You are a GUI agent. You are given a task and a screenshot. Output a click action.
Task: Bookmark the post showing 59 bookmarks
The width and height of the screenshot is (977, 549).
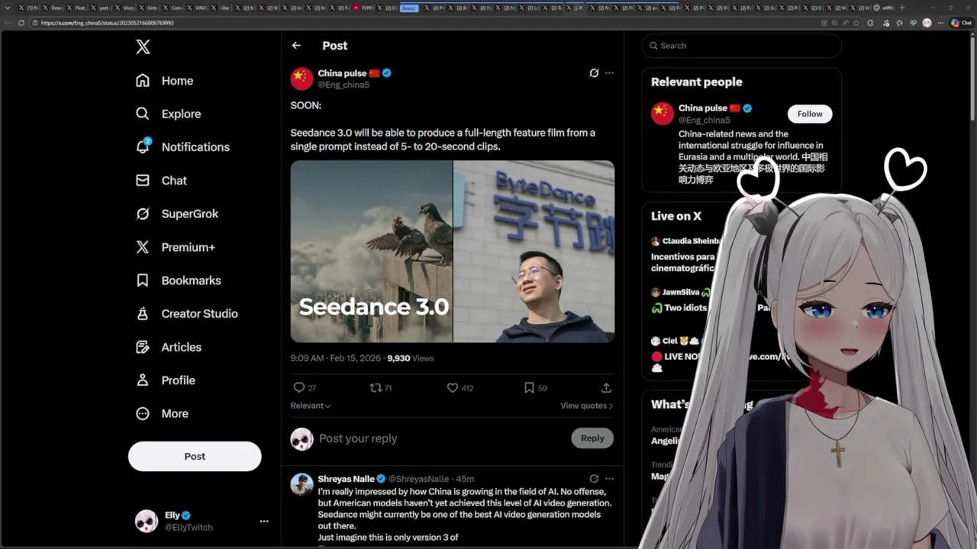(x=529, y=387)
